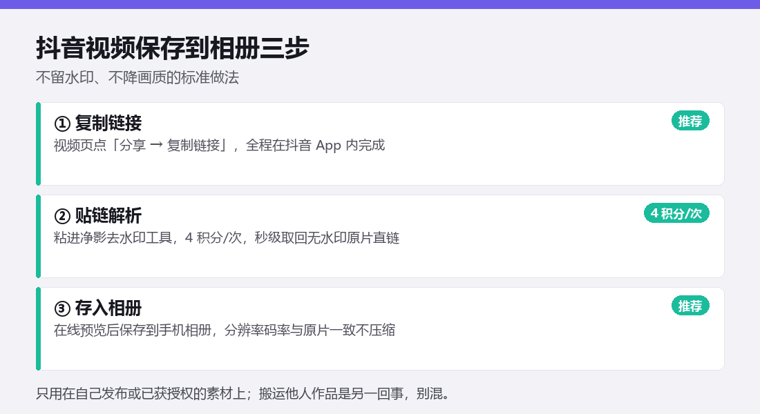
Task: Click the 推荐 badge on the 复制链接 card
Action: pyautogui.click(x=690, y=121)
